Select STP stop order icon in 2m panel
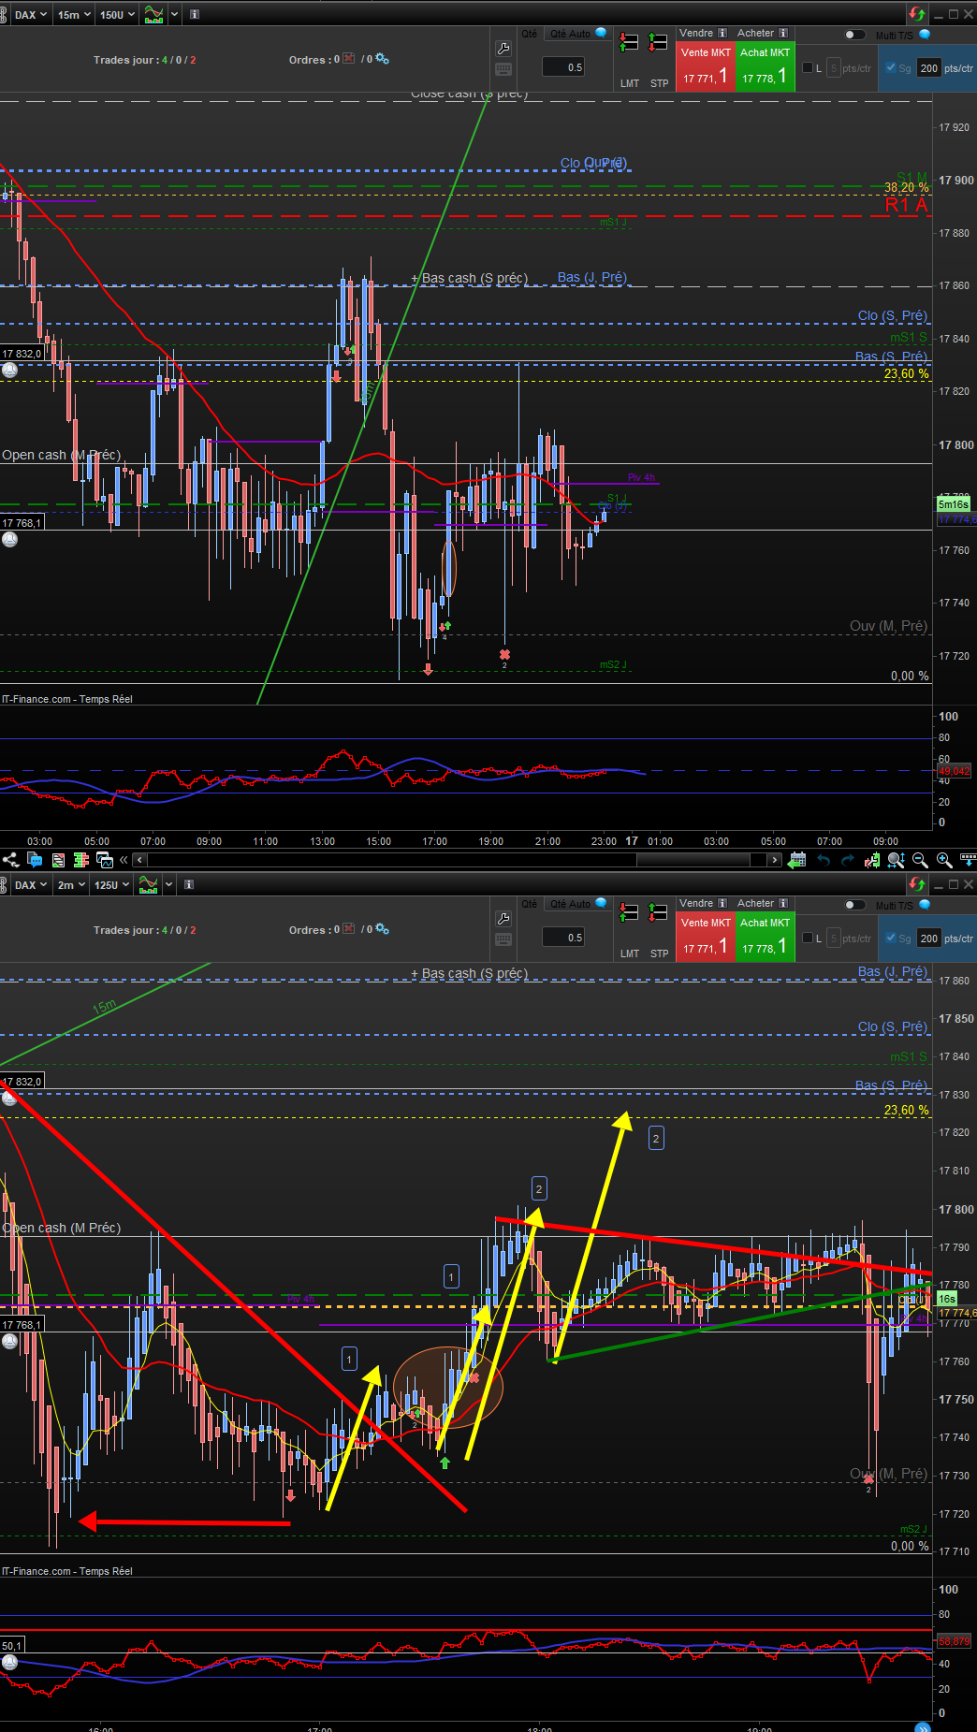Image resolution: width=977 pixels, height=1732 pixels. [x=659, y=913]
